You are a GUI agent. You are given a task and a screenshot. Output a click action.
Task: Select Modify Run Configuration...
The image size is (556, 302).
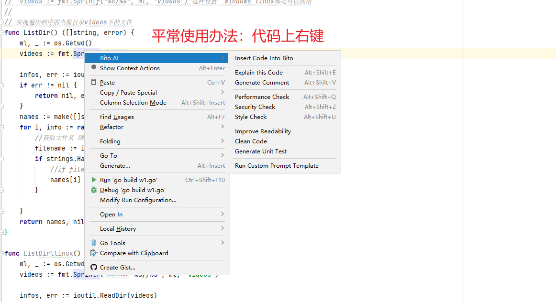click(x=156, y=200)
